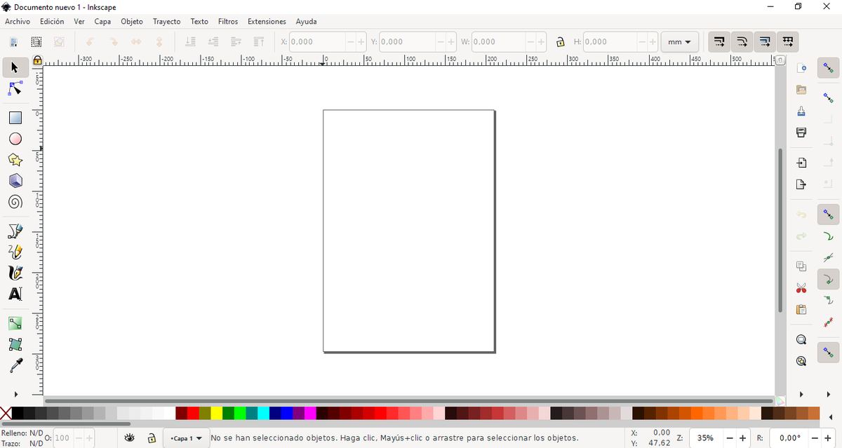Pick the Text tool
This screenshot has width=842, height=448.
15,294
